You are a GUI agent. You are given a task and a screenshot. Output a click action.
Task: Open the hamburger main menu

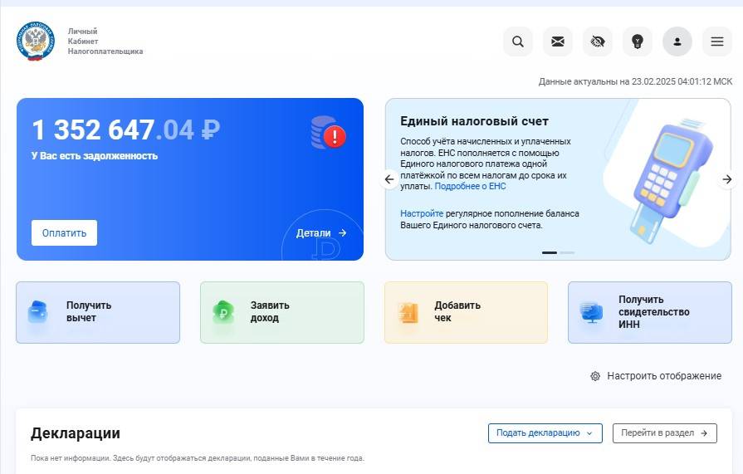click(x=717, y=42)
